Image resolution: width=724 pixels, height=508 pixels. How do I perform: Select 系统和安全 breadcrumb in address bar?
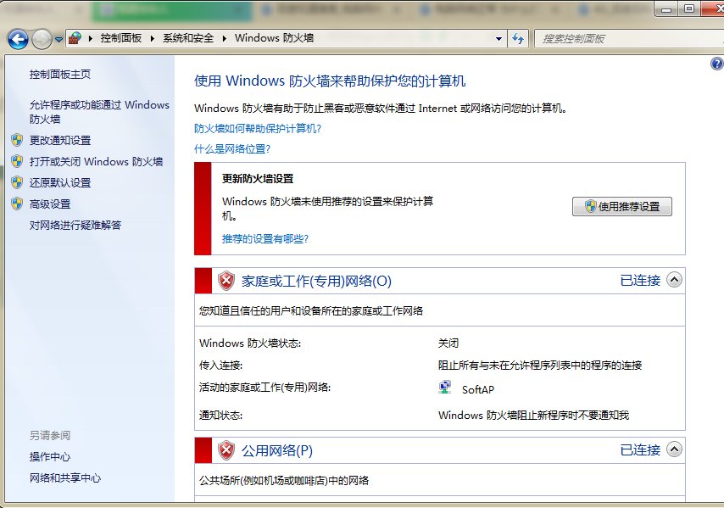pos(188,38)
